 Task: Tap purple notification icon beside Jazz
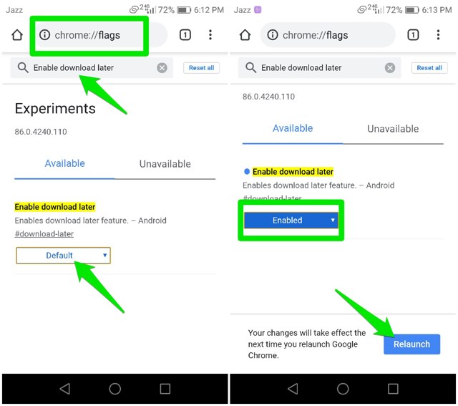coord(258,10)
